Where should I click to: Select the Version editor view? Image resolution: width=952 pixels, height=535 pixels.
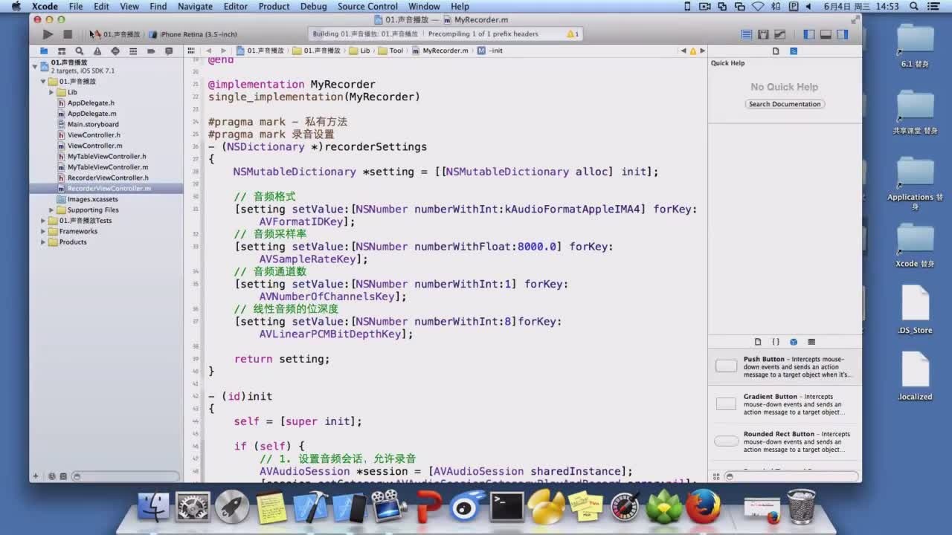[x=779, y=34]
